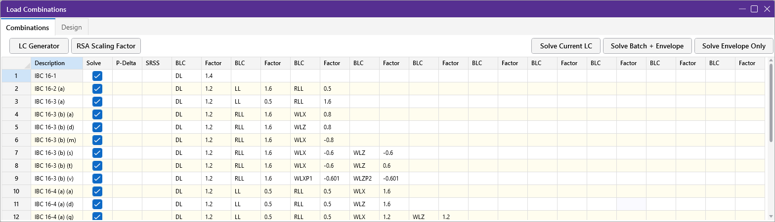Toggle Solve checkbox for IBC 16-3 (b) (s)
The image size is (775, 222).
(97, 153)
